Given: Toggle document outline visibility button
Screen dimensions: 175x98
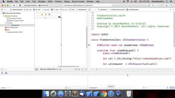Looking at the screenshot, I should pyautogui.click(x=37, y=69).
